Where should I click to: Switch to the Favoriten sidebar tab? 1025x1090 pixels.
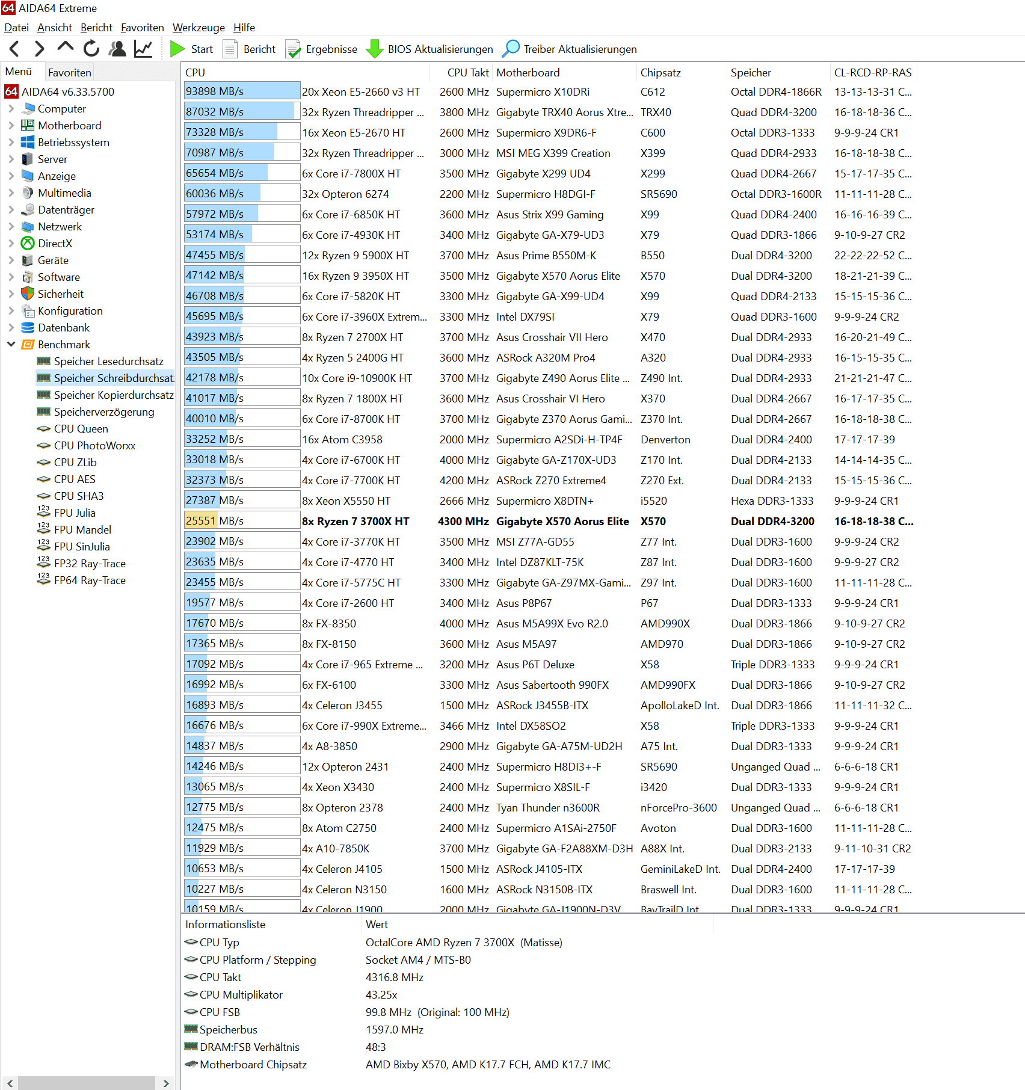point(70,72)
